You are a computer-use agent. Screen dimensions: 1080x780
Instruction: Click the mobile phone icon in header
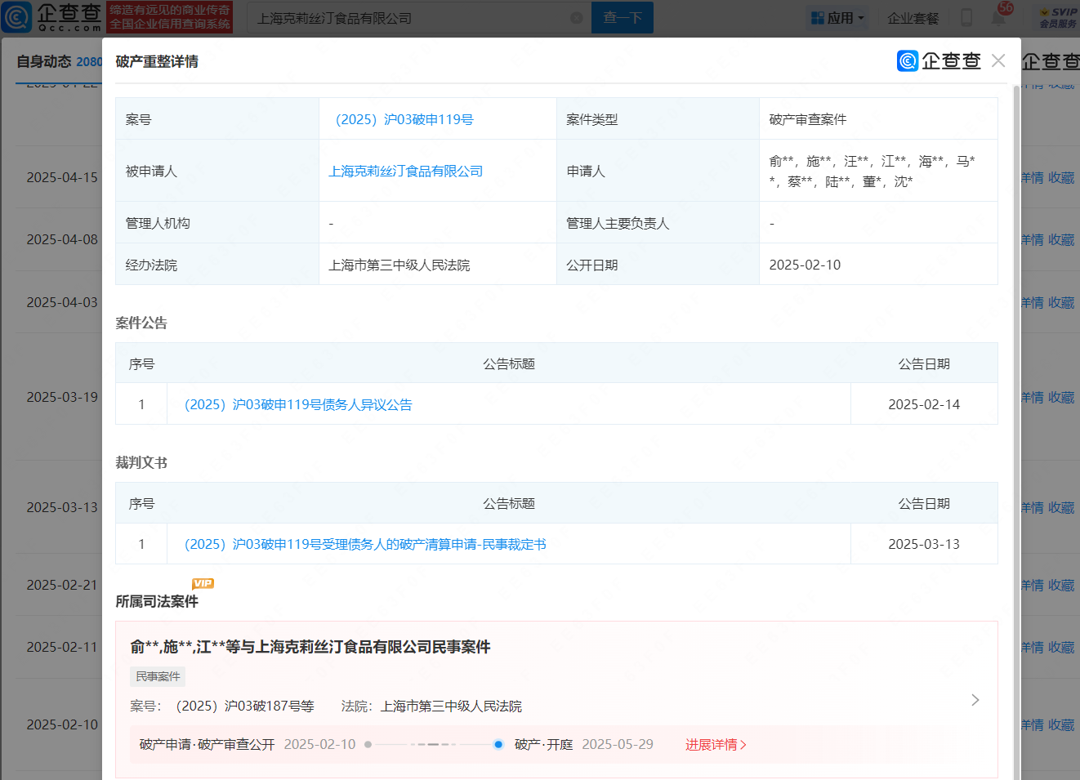966,18
